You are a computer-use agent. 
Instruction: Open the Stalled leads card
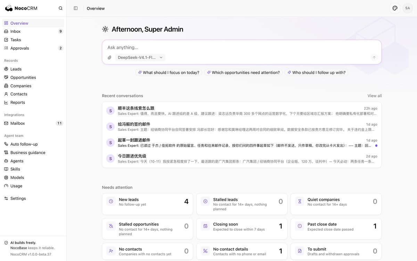tap(242, 204)
